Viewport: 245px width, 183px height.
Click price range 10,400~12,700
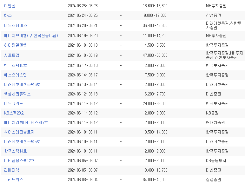(155, 170)
